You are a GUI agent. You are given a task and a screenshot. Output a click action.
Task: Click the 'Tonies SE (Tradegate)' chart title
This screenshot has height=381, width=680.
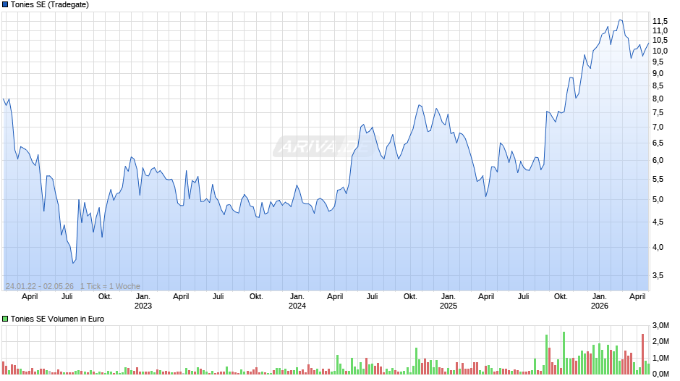pyautogui.click(x=50, y=5)
